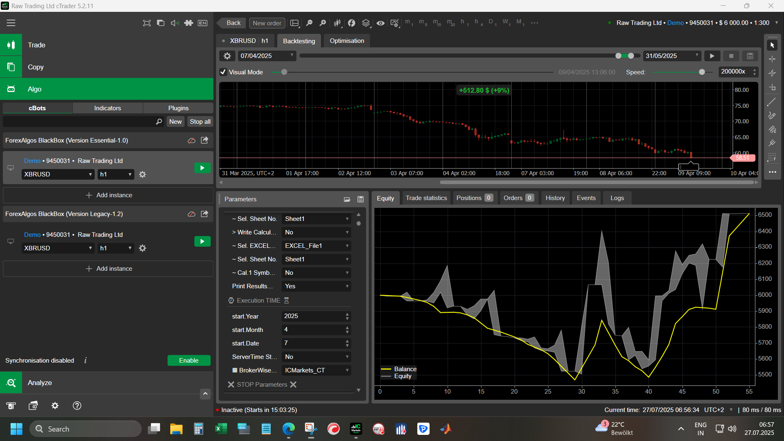Open the hamburger main menu
784x441 pixels.
tap(11, 23)
